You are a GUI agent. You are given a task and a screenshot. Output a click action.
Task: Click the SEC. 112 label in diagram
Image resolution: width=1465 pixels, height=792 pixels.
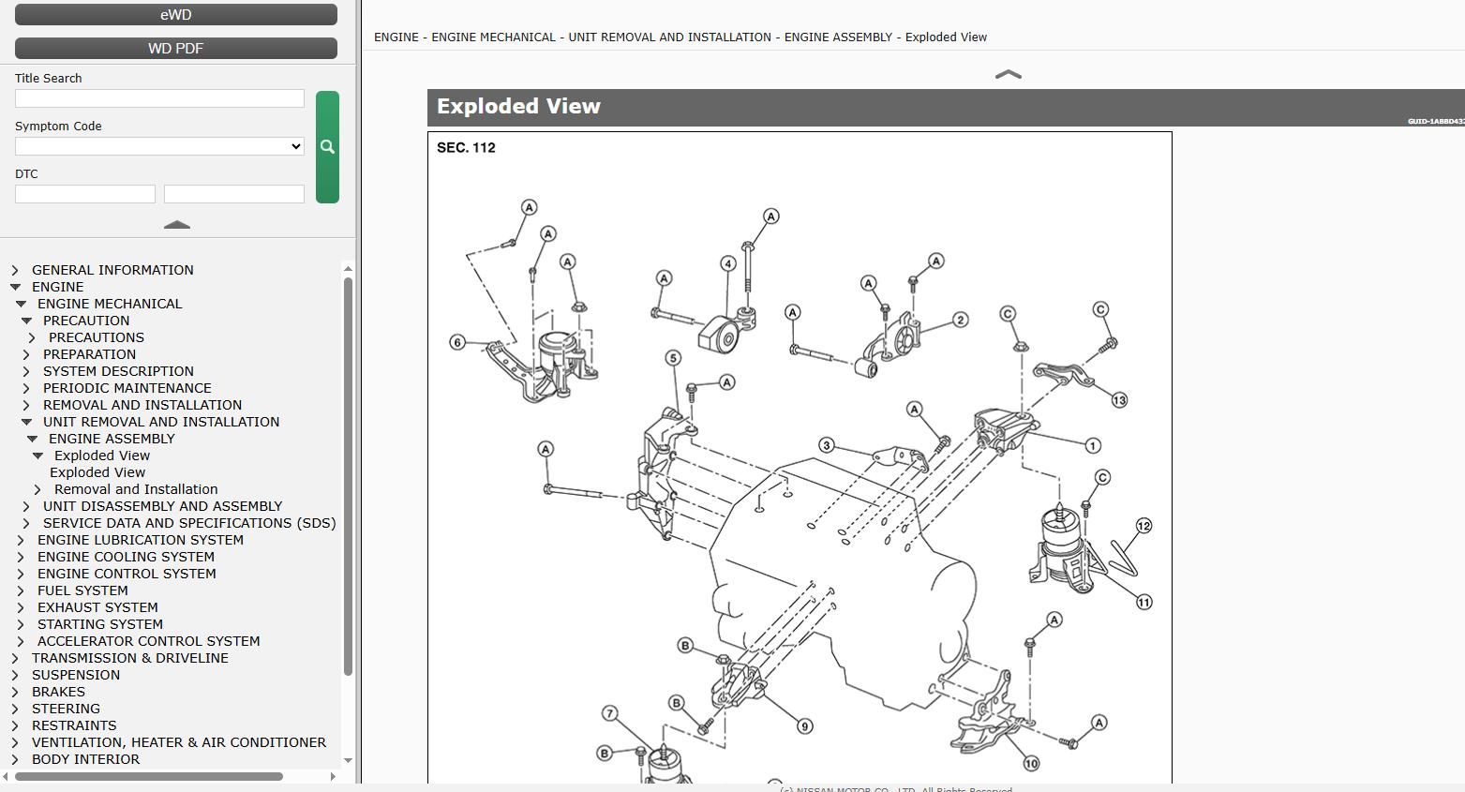[x=466, y=147]
